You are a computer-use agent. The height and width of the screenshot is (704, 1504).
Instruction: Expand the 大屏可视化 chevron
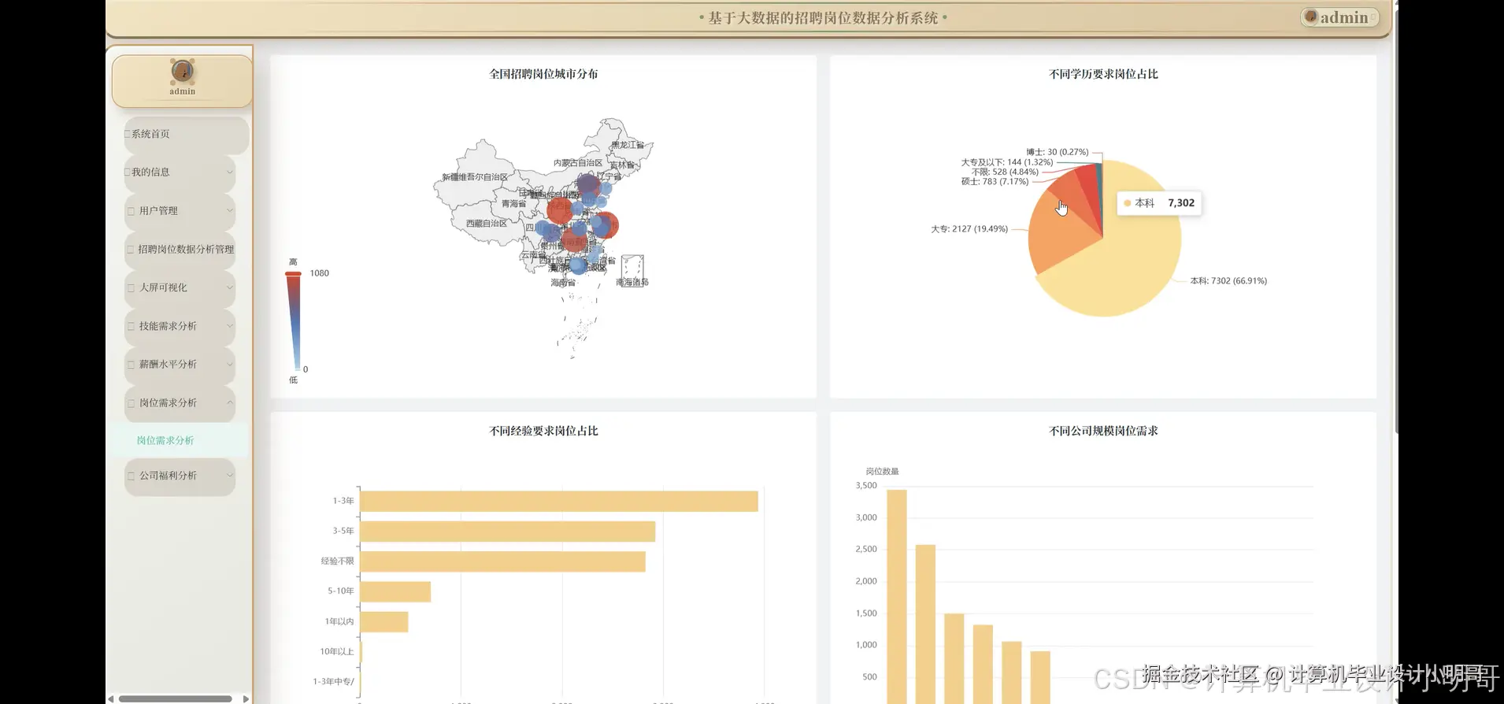230,287
